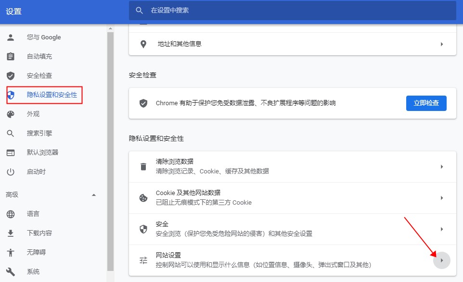
Task: Click the palette icon for 外观
Action: (11, 114)
